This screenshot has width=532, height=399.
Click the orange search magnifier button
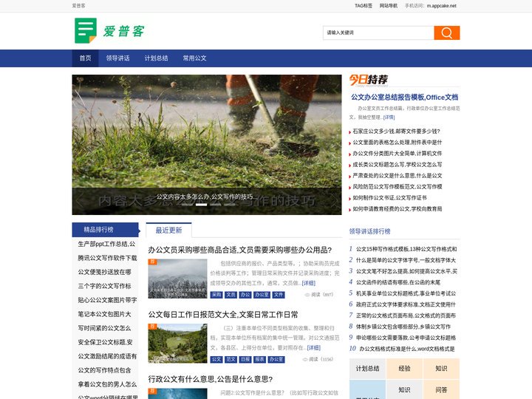(447, 33)
